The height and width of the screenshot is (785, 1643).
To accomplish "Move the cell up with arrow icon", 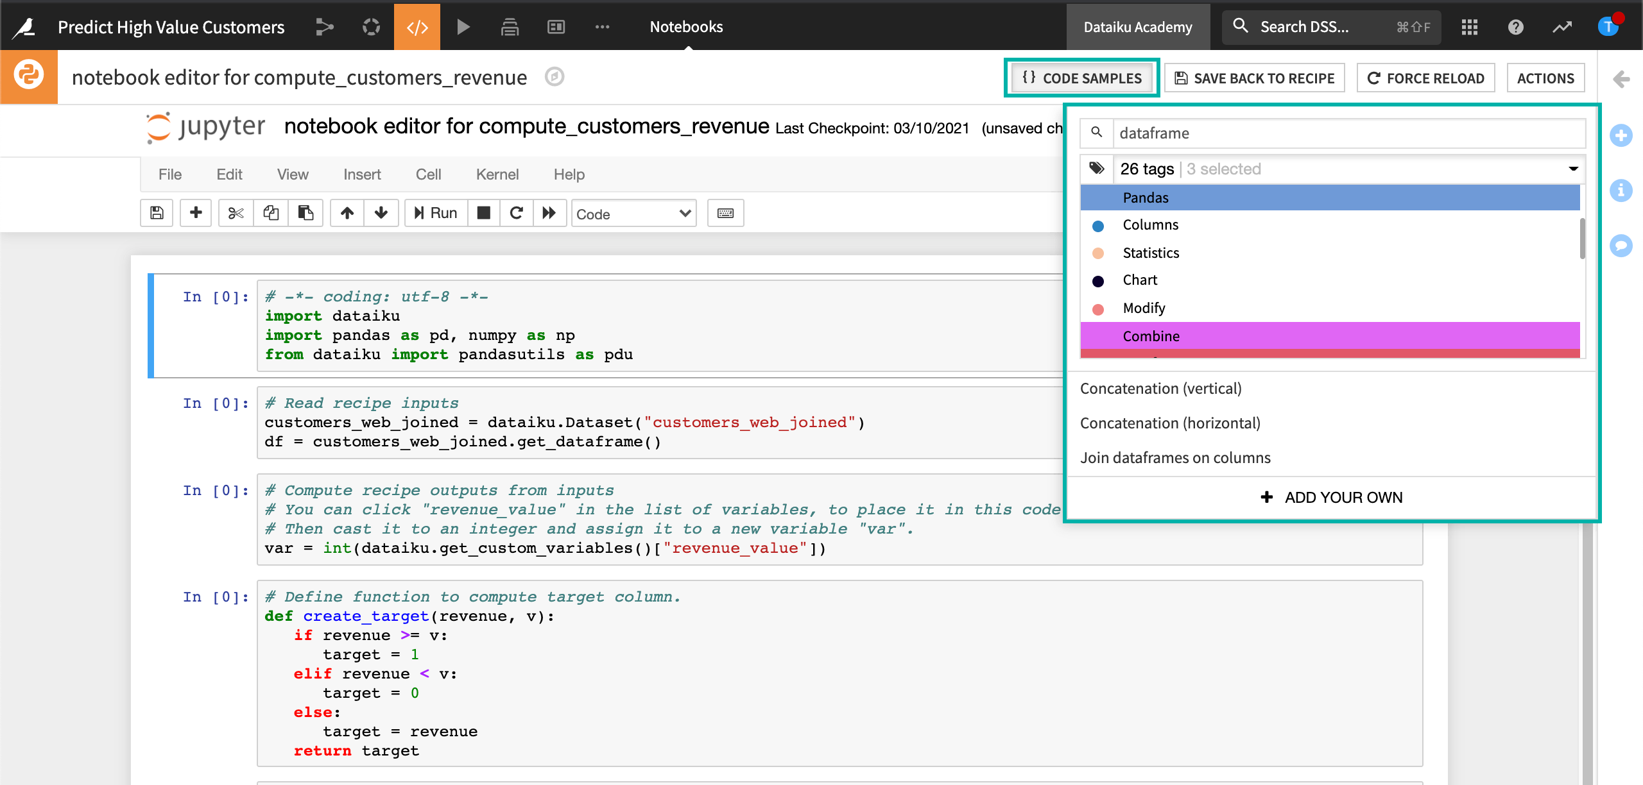I will point(347,214).
